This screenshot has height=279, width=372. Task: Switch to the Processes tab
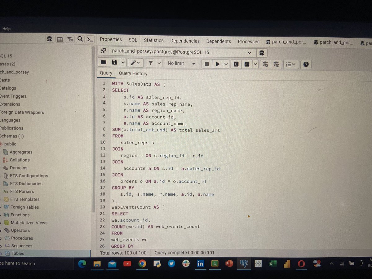click(x=249, y=42)
